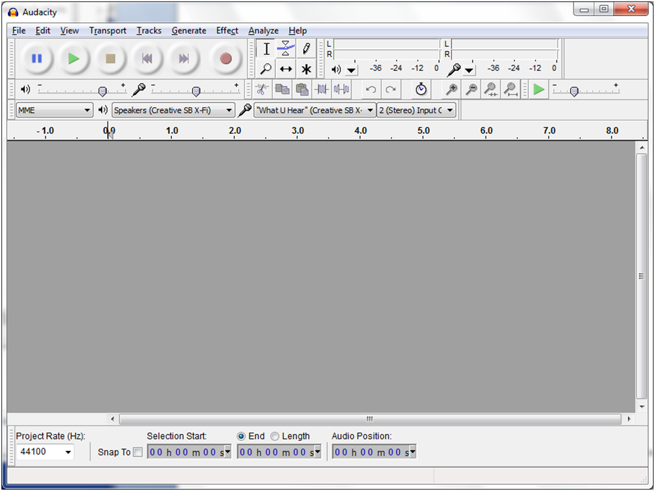655x491 pixels.
Task: Open the MME audio host dropdown
Action: click(55, 110)
